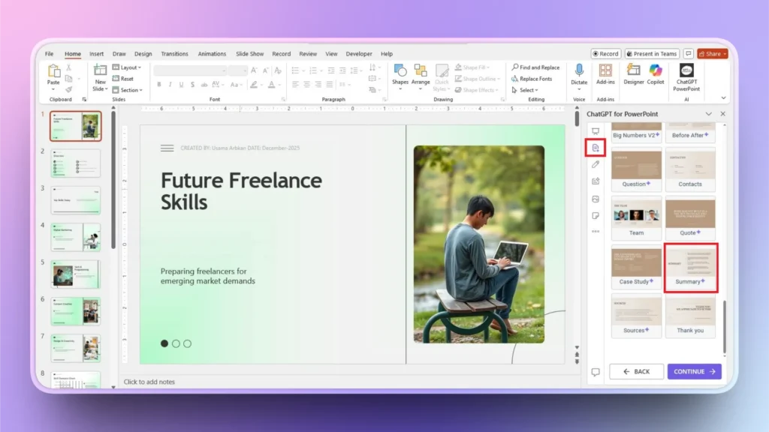Open the Font Color swatch
This screenshot has width=769, height=432.
point(271,84)
